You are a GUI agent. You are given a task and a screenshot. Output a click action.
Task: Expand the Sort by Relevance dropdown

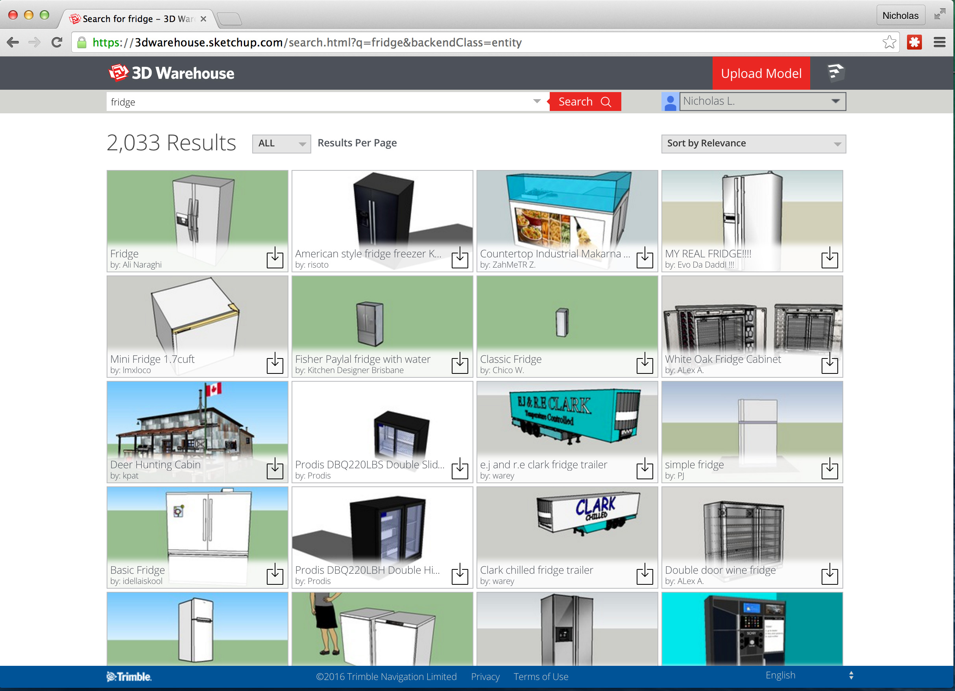(x=753, y=144)
